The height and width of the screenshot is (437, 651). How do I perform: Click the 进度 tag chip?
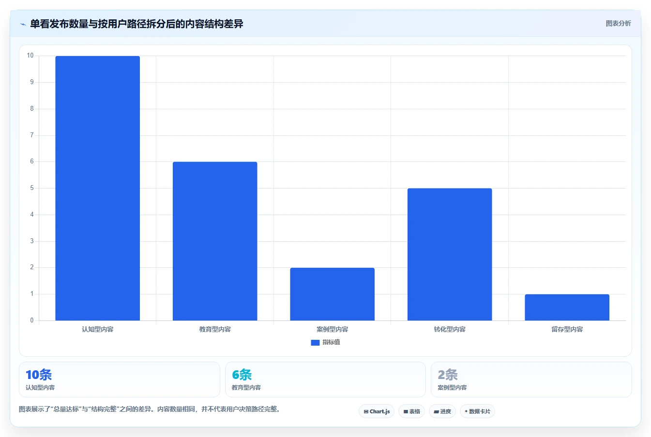coord(442,411)
